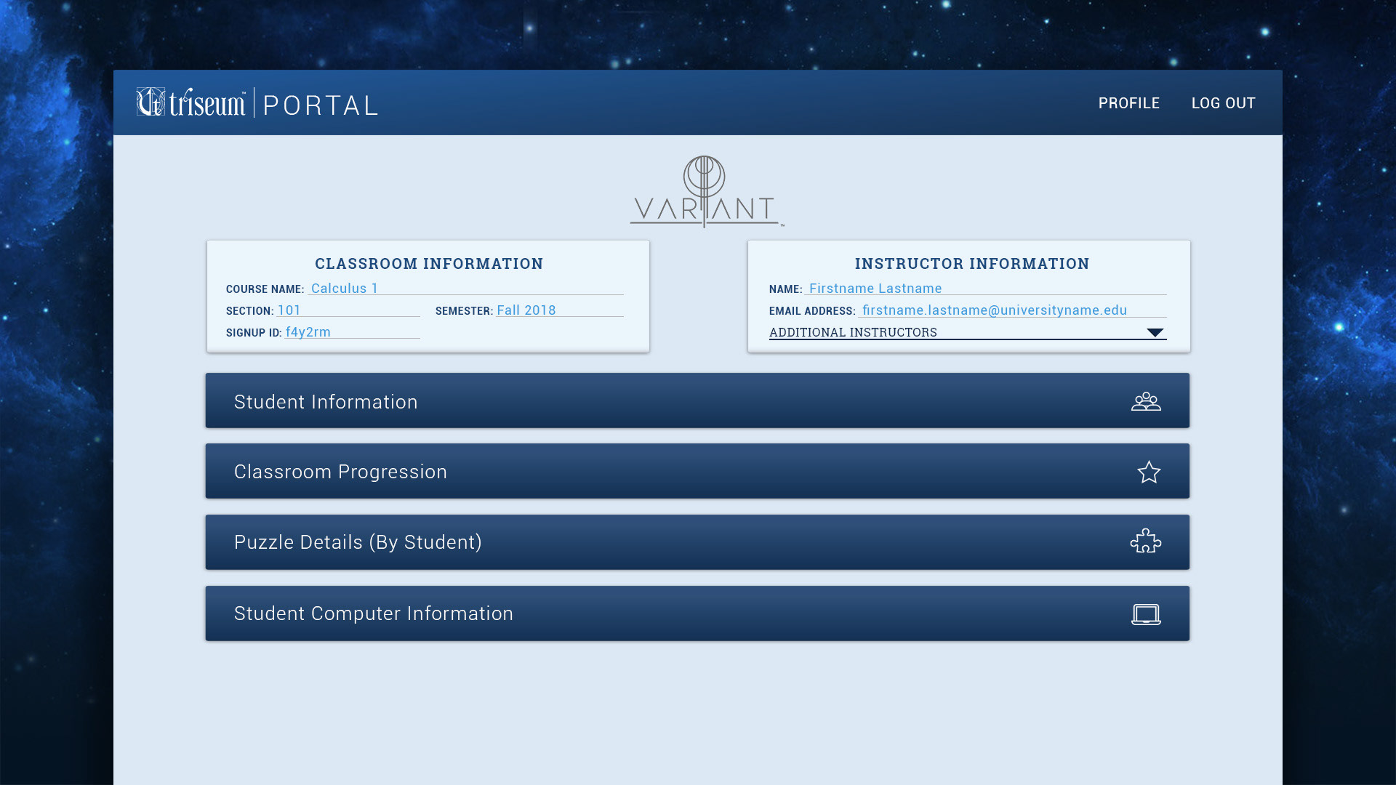
Task: Edit the Section field showing 101
Action: click(348, 310)
